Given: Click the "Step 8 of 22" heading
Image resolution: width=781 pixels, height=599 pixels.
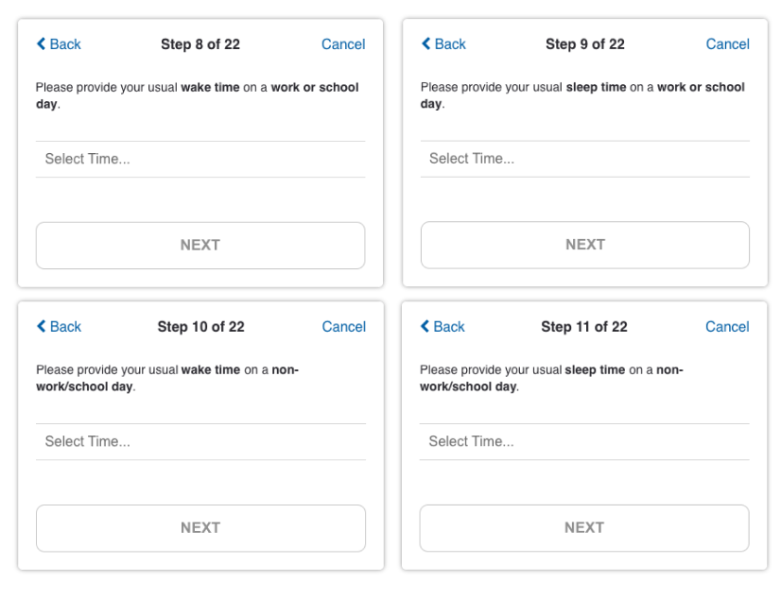Looking at the screenshot, I should coord(200,44).
